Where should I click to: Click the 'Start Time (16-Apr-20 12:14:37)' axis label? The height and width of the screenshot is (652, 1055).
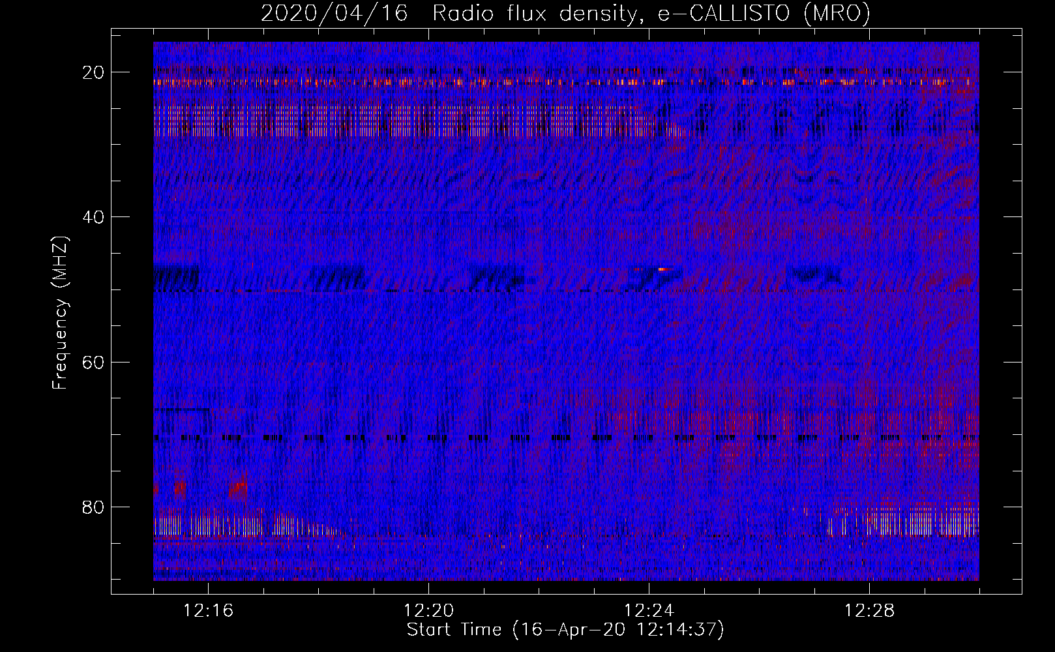pos(565,630)
